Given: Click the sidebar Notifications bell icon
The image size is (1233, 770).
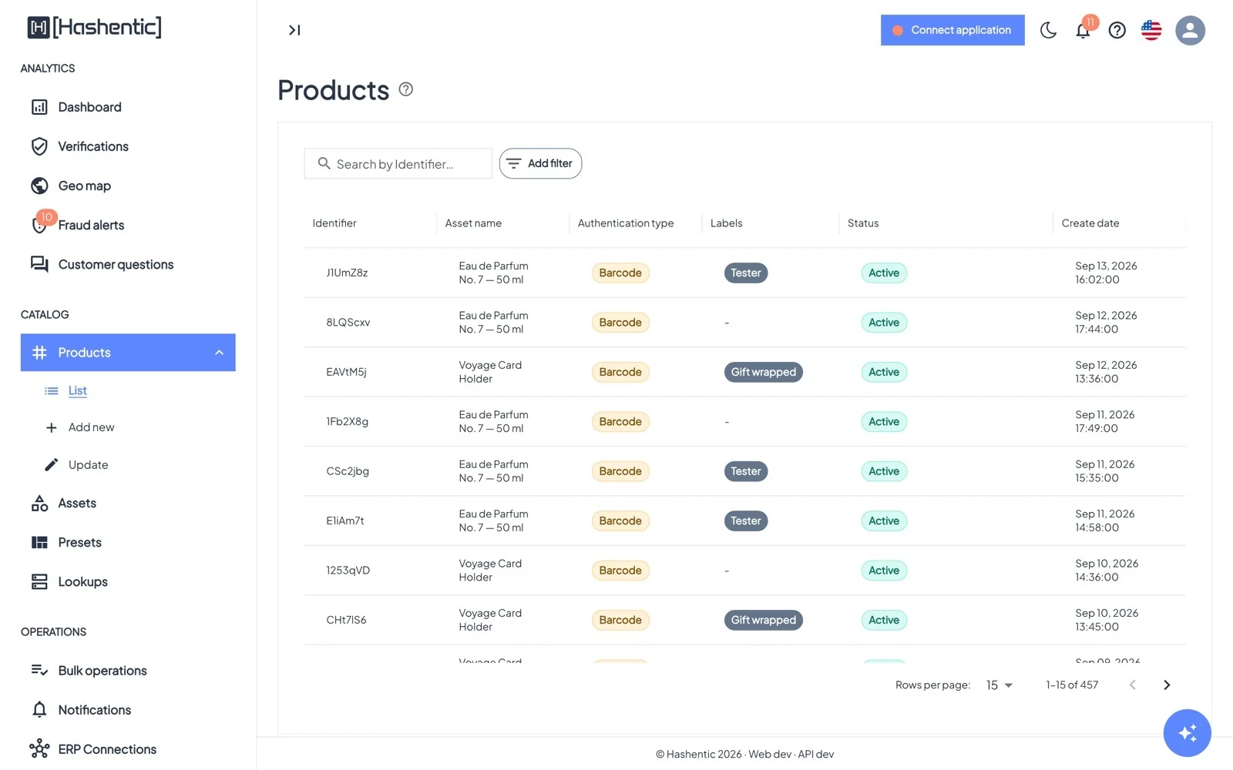Looking at the screenshot, I should [39, 710].
